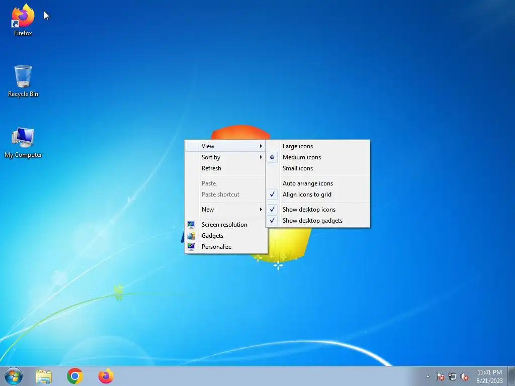
Task: Toggle Align icons to grid
Action: coord(318,195)
